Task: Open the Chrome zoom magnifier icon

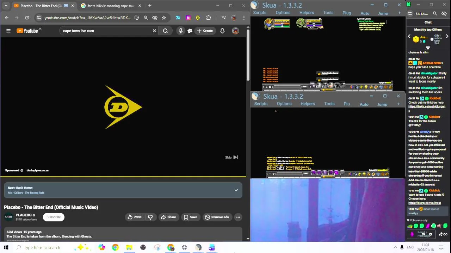Action: [146, 18]
